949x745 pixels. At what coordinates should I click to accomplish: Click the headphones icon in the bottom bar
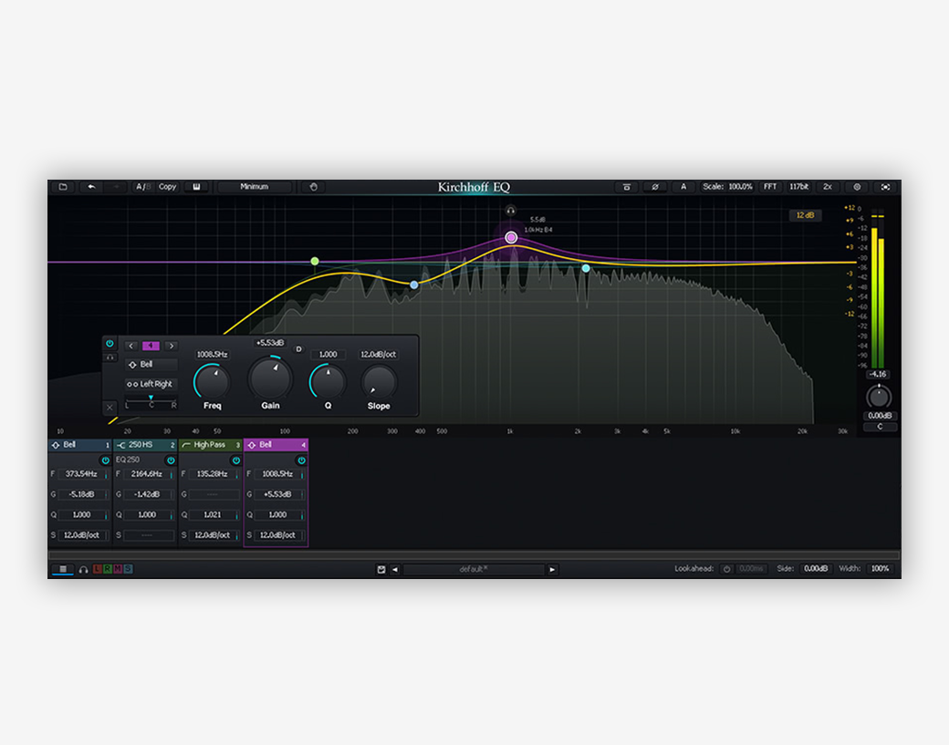point(84,570)
